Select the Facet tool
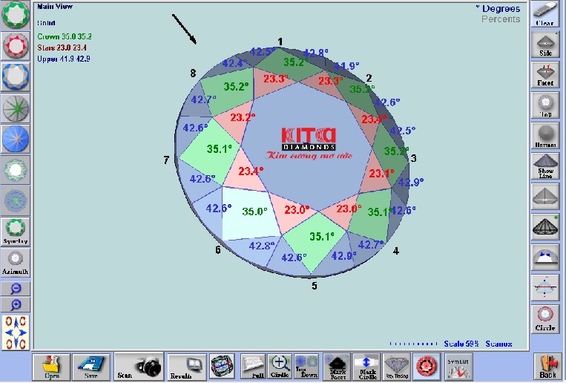The height and width of the screenshot is (383, 566). pyautogui.click(x=545, y=75)
